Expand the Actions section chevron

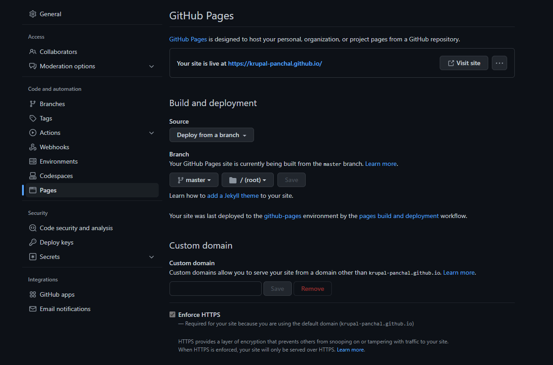(x=152, y=133)
